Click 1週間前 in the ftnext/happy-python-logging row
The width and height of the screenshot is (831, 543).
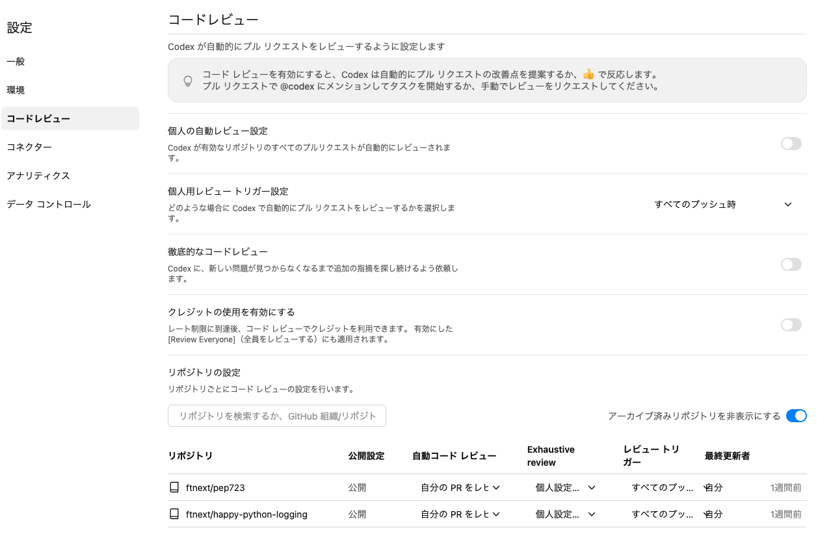click(785, 514)
